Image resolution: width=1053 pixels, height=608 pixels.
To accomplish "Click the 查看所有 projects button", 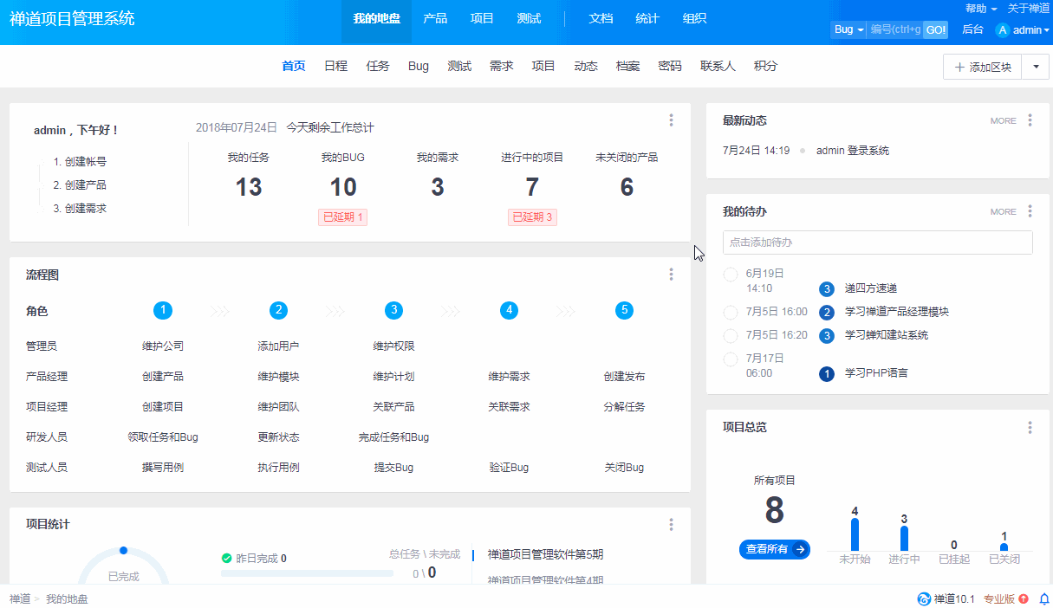I will pos(774,549).
